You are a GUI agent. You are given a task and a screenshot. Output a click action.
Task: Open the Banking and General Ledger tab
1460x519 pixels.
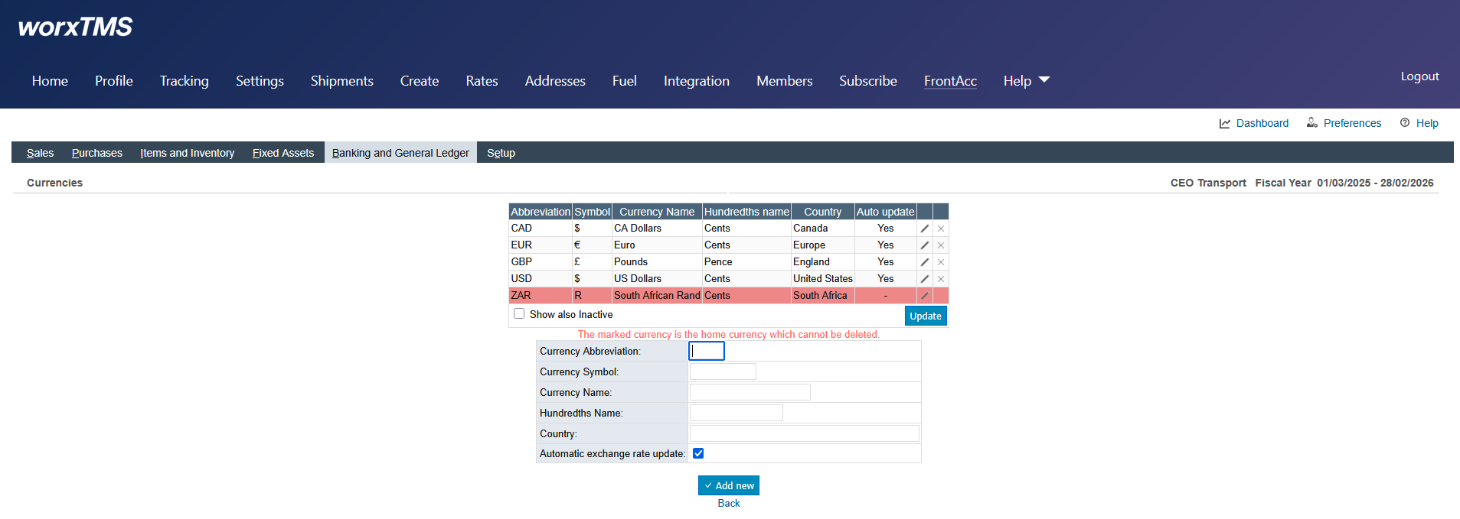point(400,153)
